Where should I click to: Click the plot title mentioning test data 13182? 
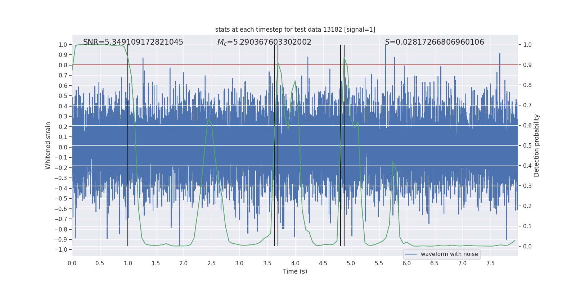tap(295, 30)
